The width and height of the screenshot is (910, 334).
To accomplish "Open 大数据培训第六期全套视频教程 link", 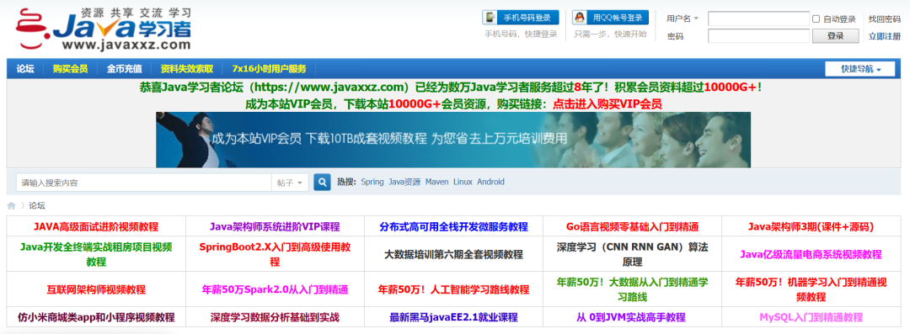I will coord(454,255).
